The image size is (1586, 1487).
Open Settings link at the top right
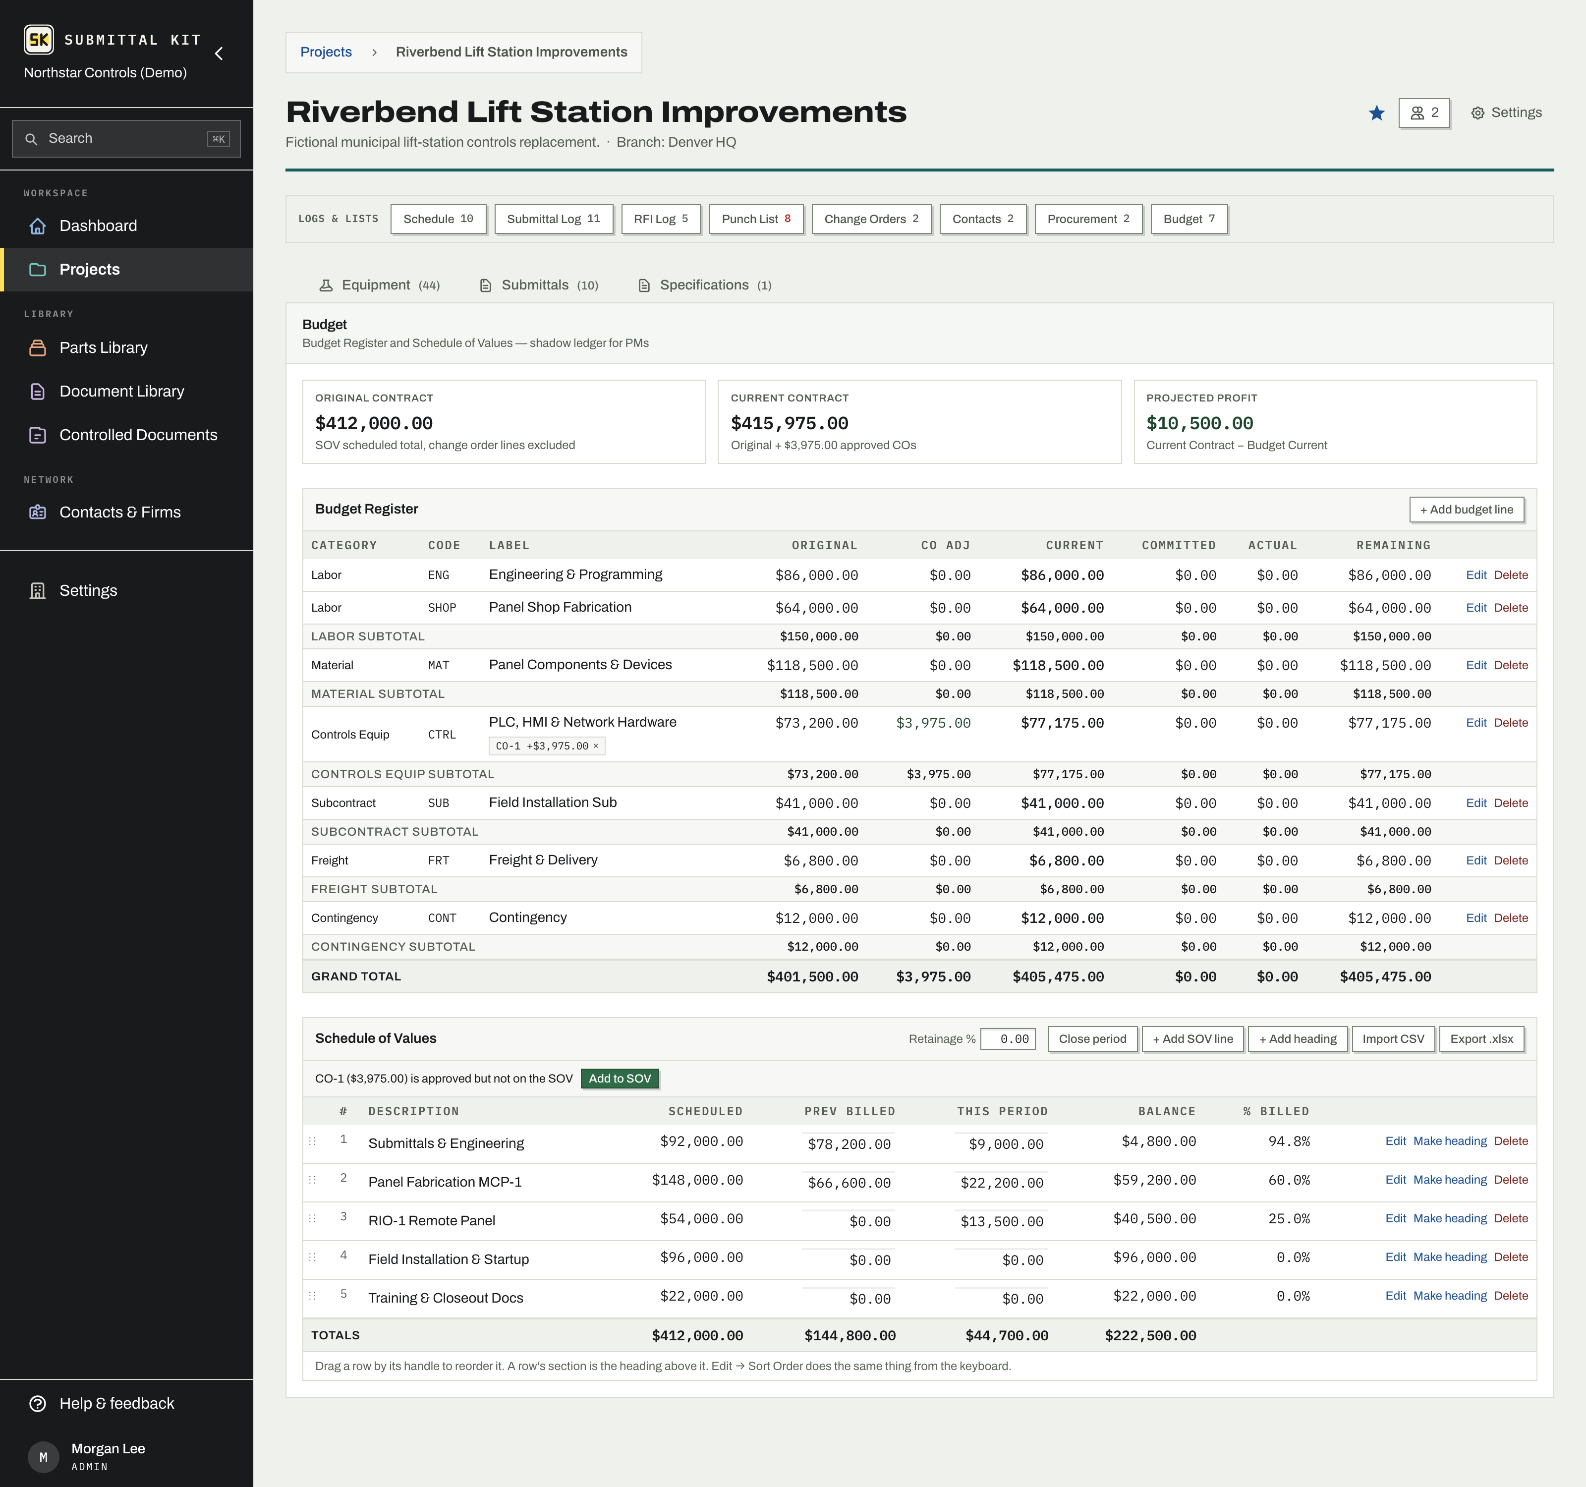(x=1505, y=114)
